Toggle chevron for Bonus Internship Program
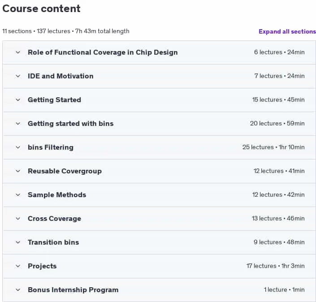This screenshot has width=316, height=302. pyautogui.click(x=18, y=290)
